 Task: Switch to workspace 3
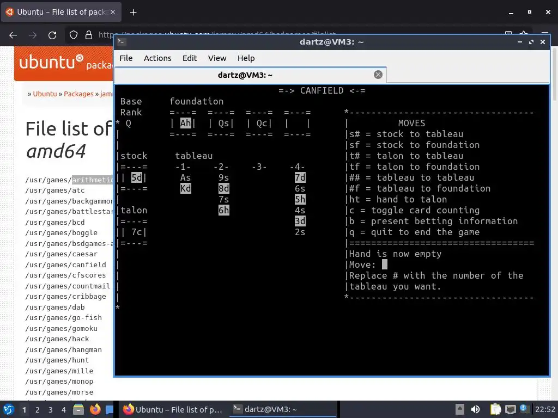pos(51,410)
